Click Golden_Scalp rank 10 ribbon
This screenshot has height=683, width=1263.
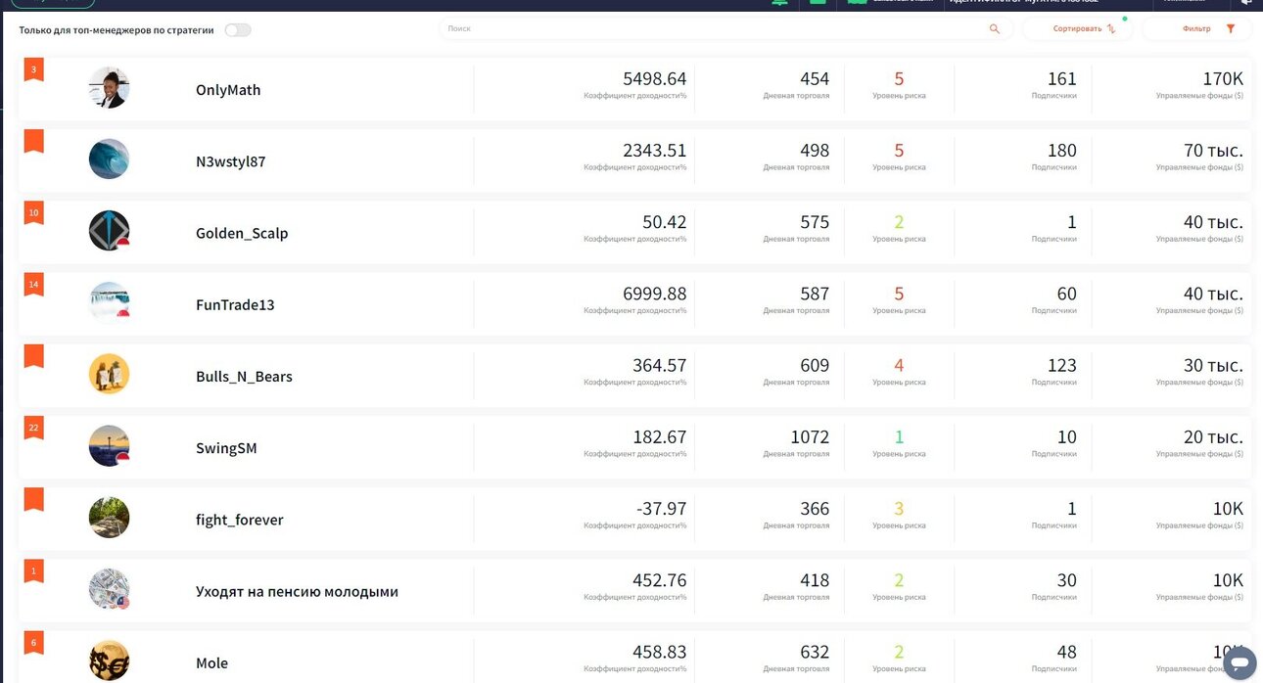point(34,212)
